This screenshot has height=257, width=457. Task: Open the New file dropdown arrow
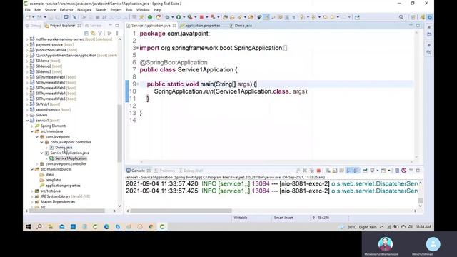34,17
